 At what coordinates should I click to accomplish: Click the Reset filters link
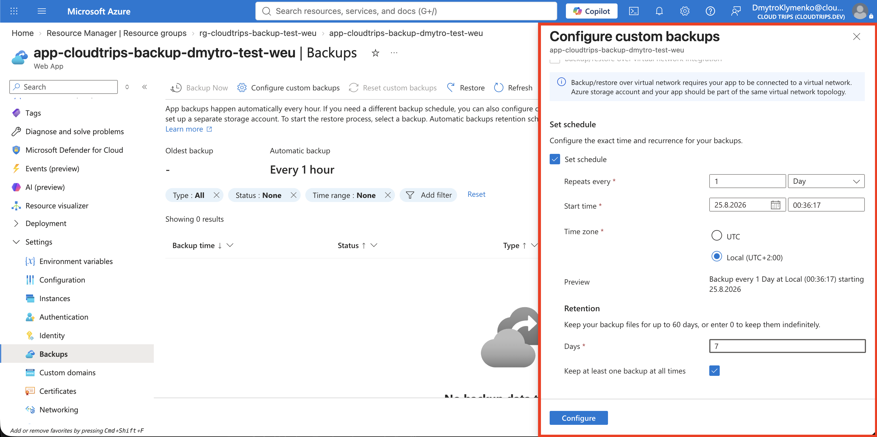coord(476,194)
